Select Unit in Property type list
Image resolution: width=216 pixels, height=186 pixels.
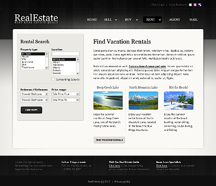[x=33, y=65]
